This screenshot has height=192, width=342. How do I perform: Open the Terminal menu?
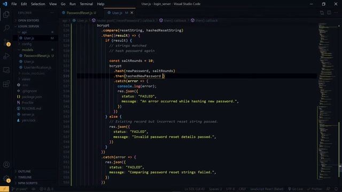click(86, 4)
